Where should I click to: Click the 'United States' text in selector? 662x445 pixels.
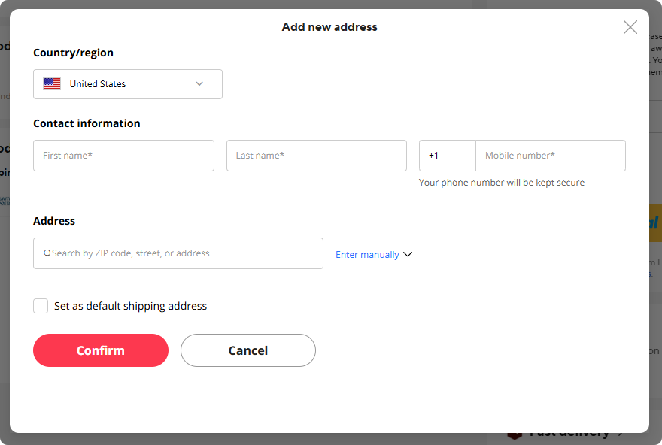tap(98, 84)
